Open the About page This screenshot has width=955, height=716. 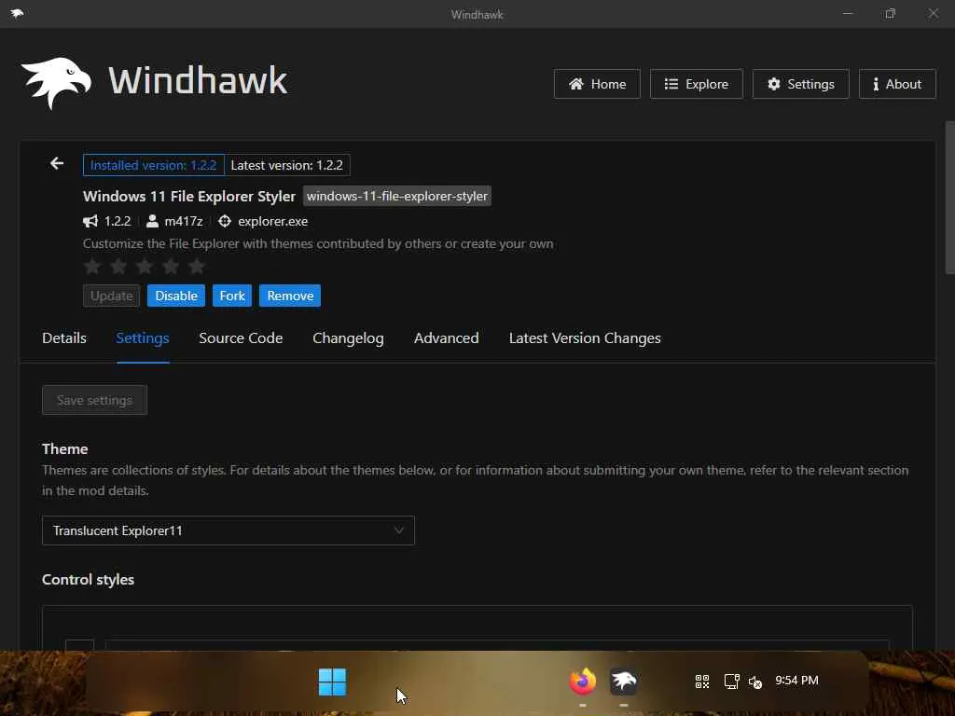point(897,84)
